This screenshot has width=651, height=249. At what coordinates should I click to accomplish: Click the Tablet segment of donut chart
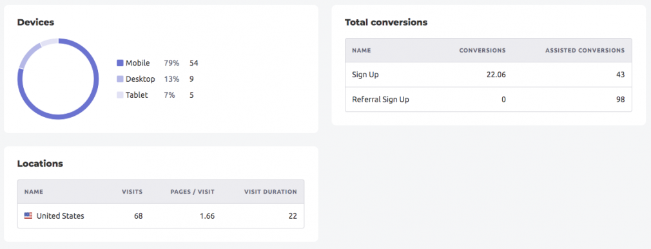click(x=49, y=41)
